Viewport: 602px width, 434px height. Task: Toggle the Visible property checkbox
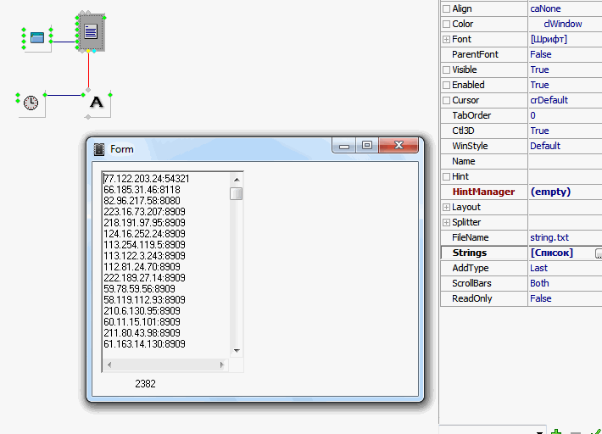(x=447, y=70)
